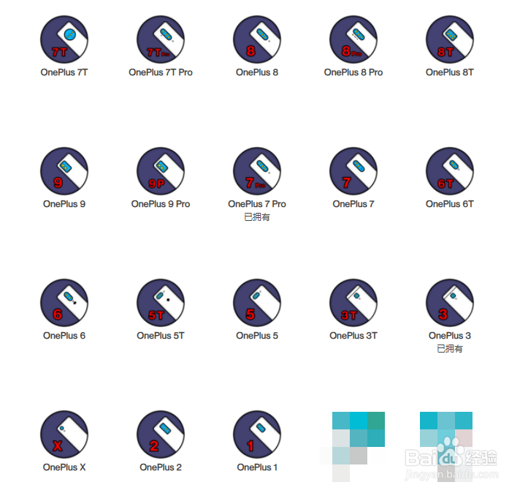Click the OnePlus 5T badge icon
528x493 pixels.
(161, 303)
